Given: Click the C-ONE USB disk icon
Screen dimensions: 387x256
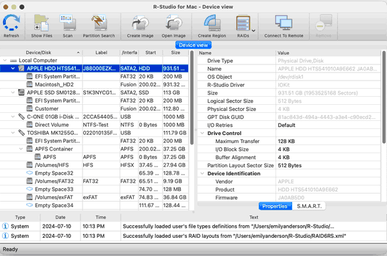Looking at the screenshot, I should tap(21, 116).
